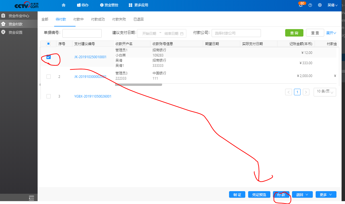Switch to the 全部 tab
This screenshot has height=204, width=345.
(45, 19)
